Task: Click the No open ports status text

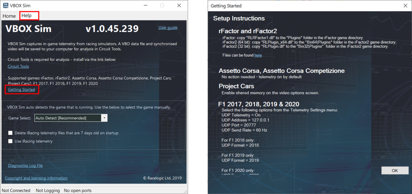Action: click(x=78, y=191)
